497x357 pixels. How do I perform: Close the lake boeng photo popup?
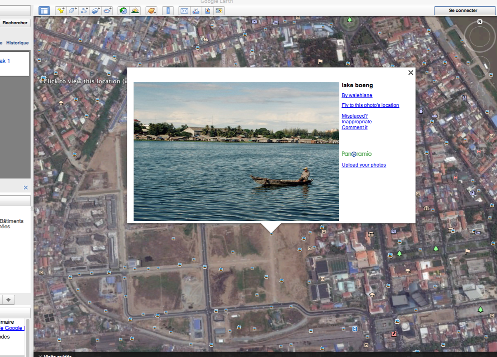410,73
